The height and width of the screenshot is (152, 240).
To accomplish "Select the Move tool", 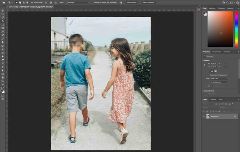I will pyautogui.click(x=3, y=10).
